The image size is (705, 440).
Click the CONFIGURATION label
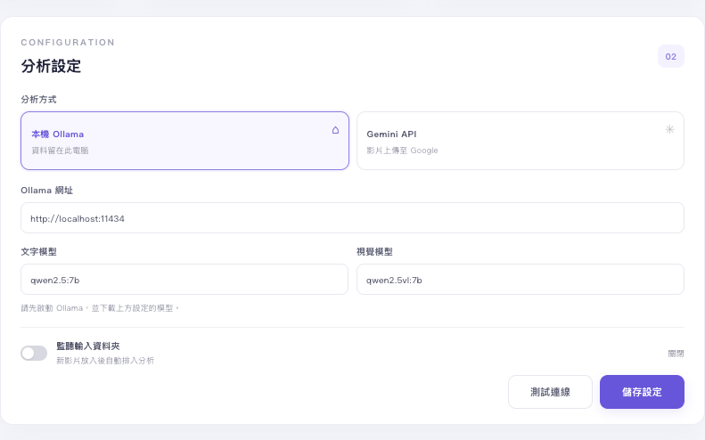68,42
